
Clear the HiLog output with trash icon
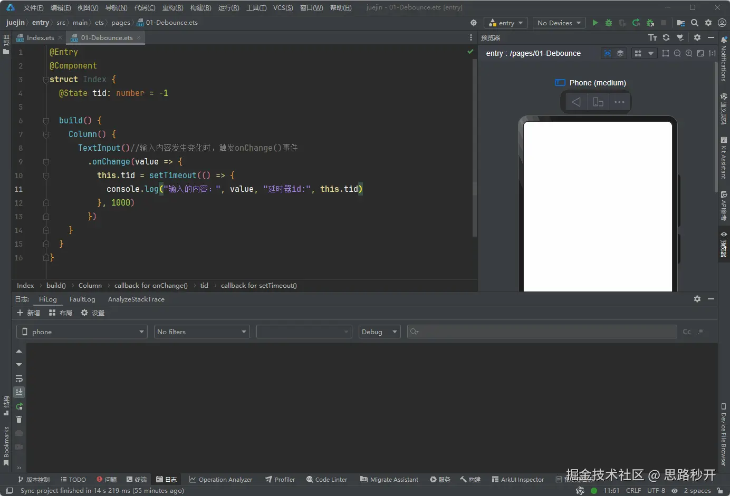click(x=19, y=420)
